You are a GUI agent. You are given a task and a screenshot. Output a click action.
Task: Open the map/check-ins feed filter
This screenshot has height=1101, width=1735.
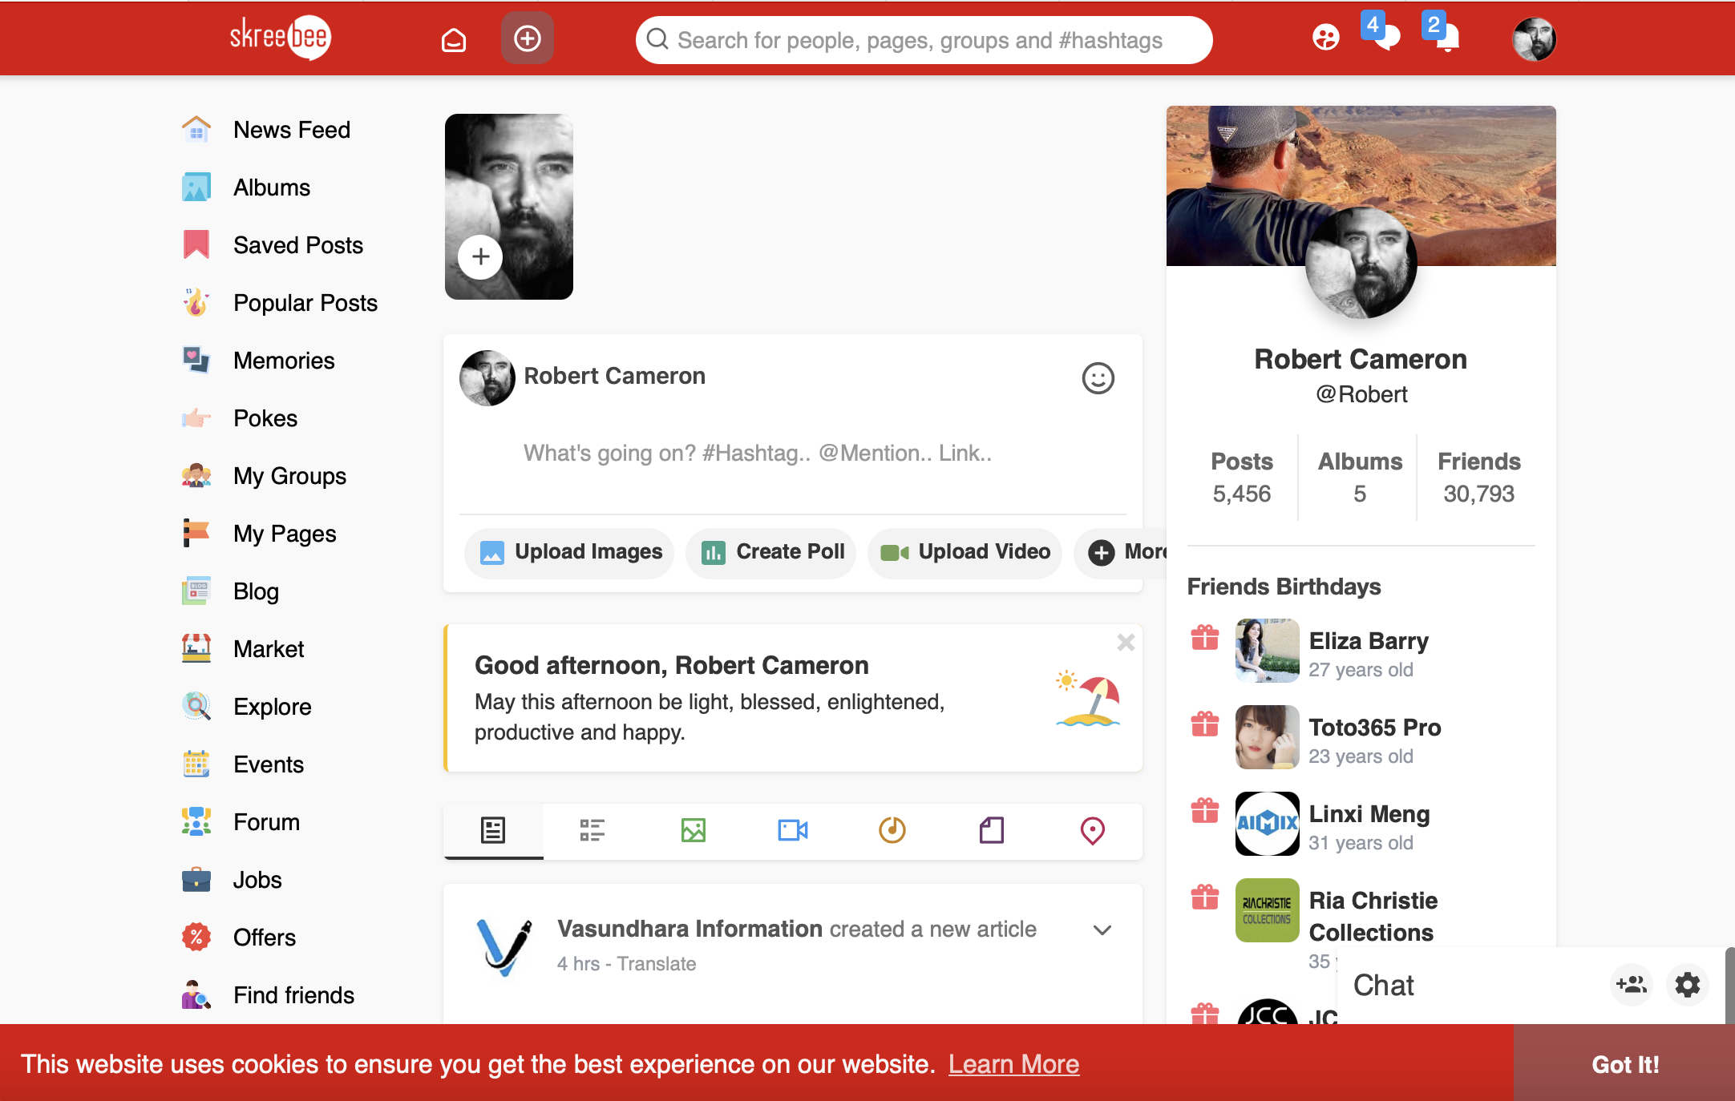coord(1092,831)
